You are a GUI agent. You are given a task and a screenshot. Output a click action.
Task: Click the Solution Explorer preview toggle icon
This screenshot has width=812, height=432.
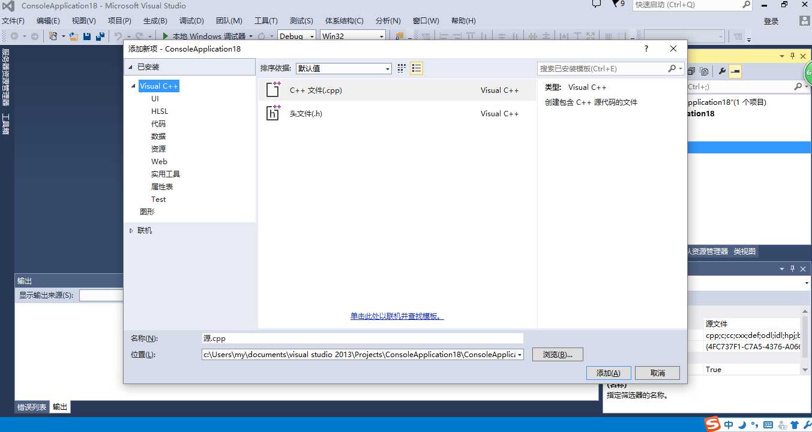pyautogui.click(x=735, y=71)
